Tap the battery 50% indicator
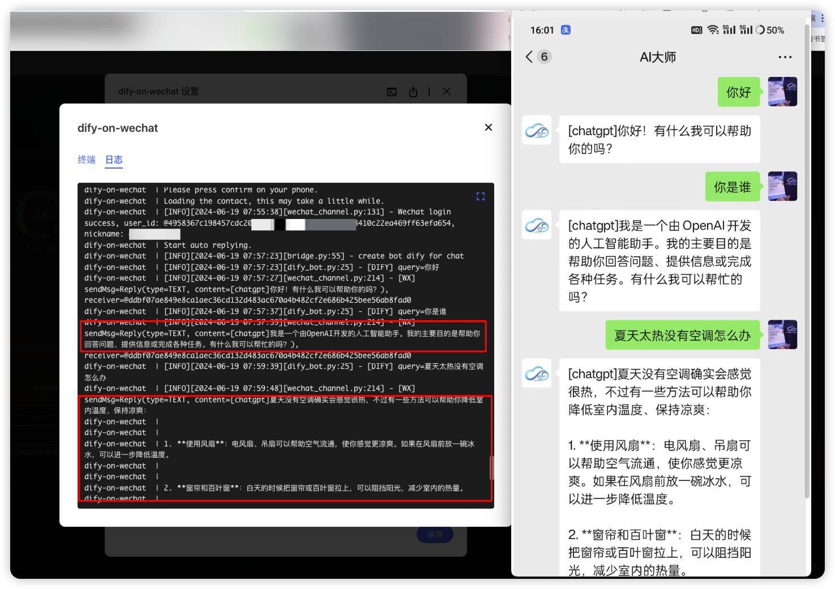Image resolution: width=835 pixels, height=589 pixels. pos(770,30)
